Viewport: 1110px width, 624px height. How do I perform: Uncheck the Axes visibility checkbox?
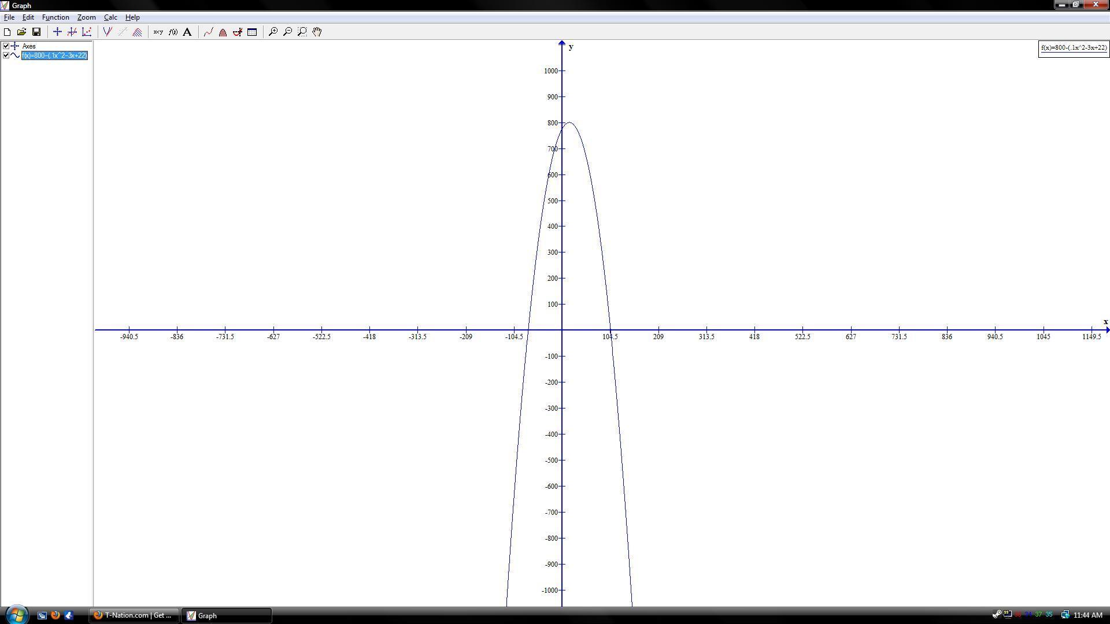click(x=6, y=46)
